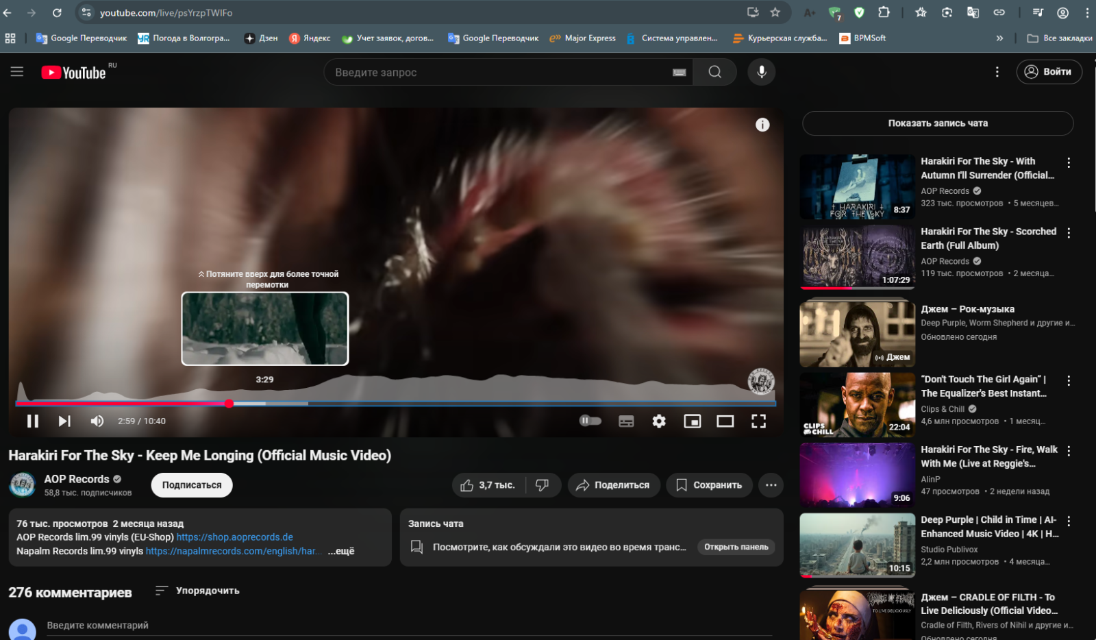The width and height of the screenshot is (1096, 640).
Task: Click the search magnifier button
Action: (714, 72)
